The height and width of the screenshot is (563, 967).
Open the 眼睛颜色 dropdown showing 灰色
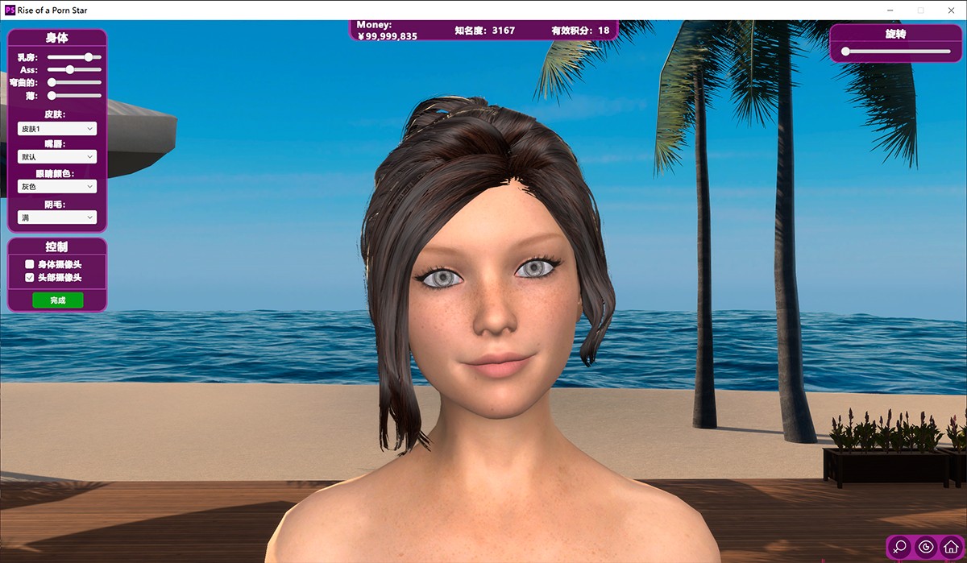tap(56, 186)
